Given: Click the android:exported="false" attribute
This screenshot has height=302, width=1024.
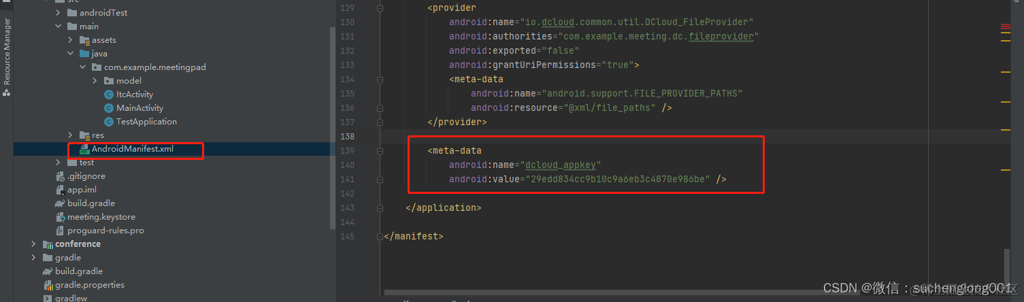Looking at the screenshot, I should pos(514,50).
